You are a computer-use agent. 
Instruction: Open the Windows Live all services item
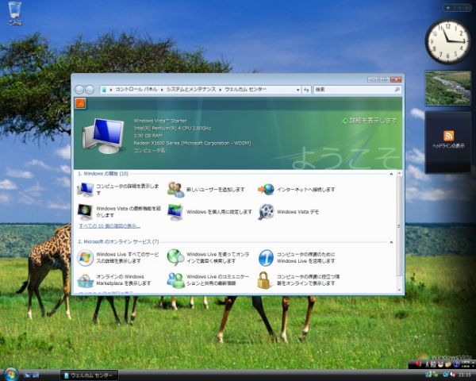[x=86, y=257]
